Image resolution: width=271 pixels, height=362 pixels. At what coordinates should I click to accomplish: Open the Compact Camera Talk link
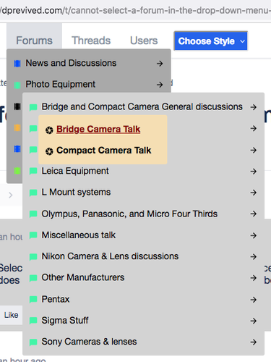tap(104, 151)
